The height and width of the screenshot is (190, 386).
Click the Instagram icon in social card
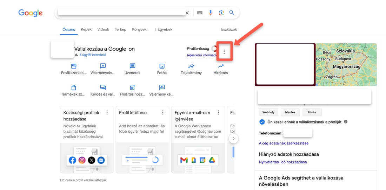pos(82,160)
